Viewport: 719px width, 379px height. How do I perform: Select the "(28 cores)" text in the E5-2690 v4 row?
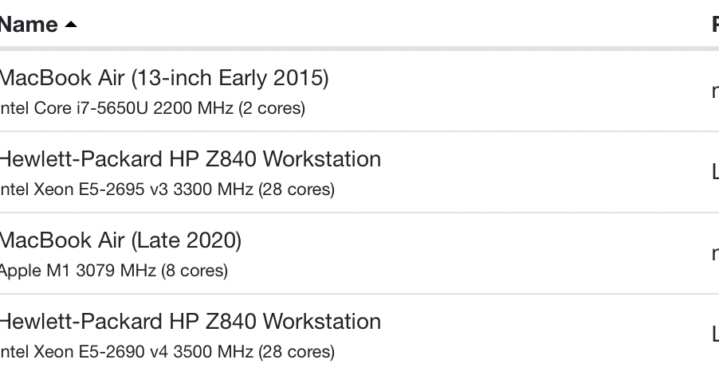pos(297,351)
